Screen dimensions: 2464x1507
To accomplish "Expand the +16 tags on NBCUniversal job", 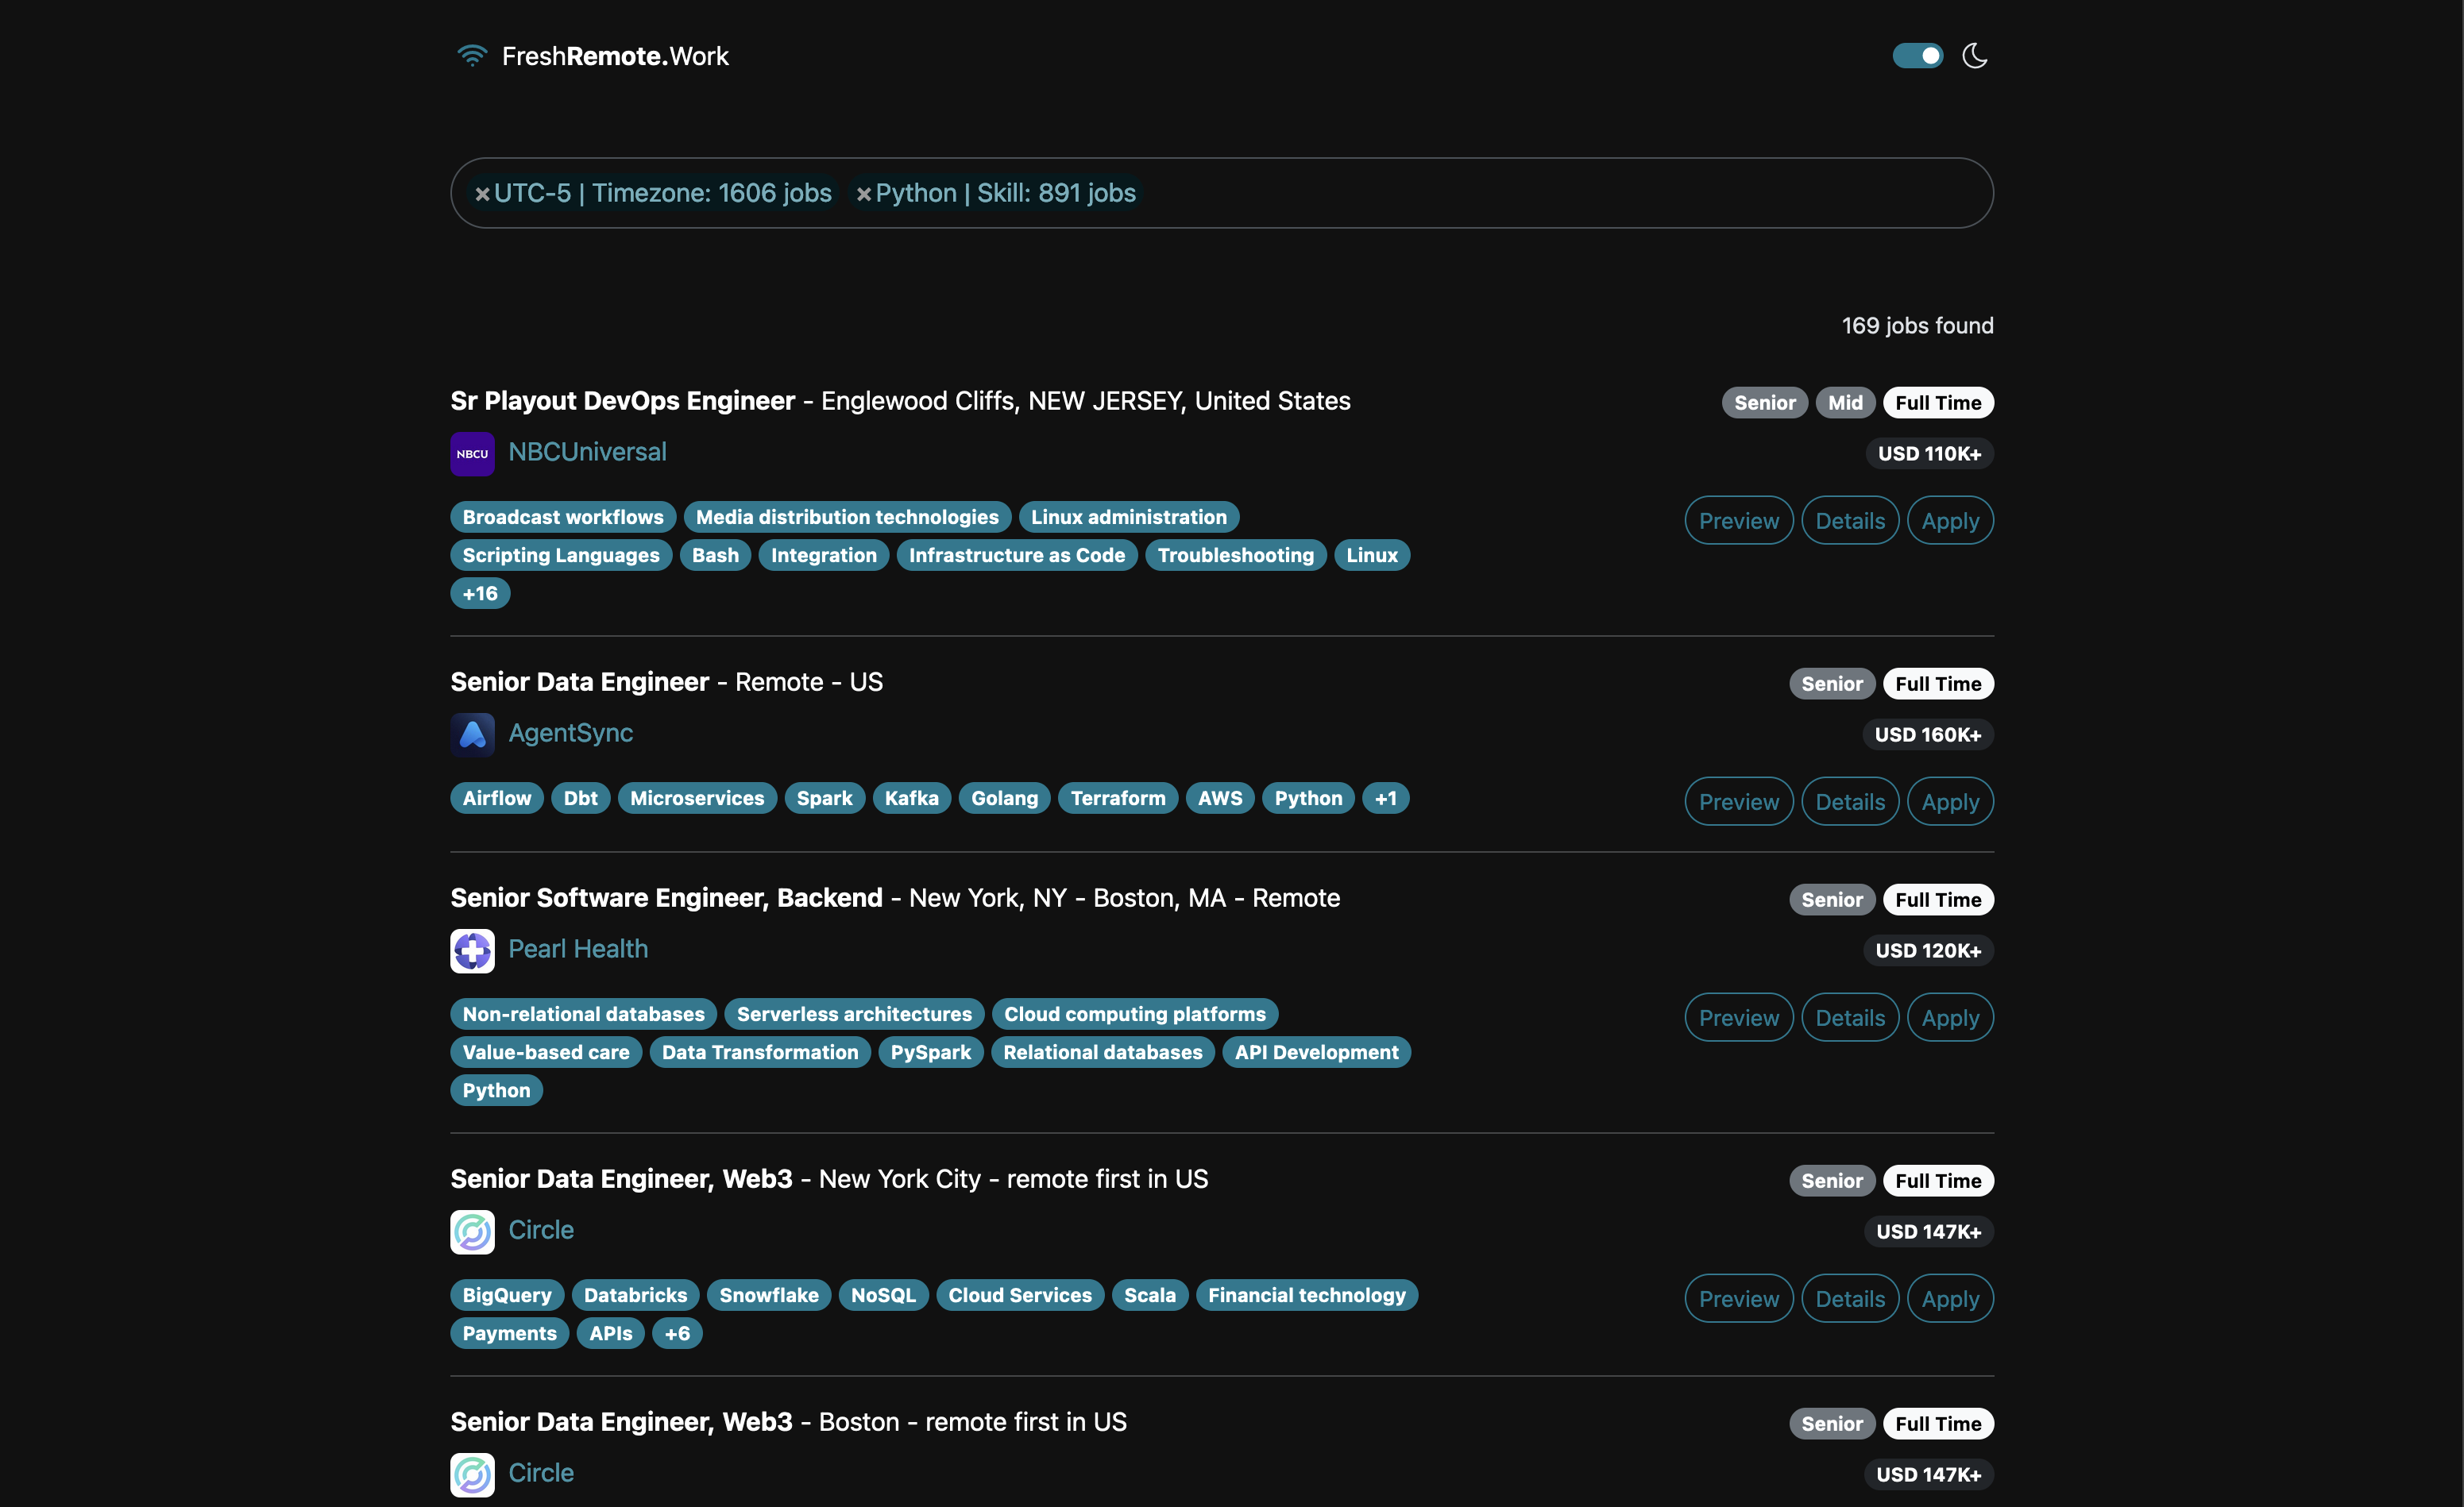I will [x=480, y=594].
